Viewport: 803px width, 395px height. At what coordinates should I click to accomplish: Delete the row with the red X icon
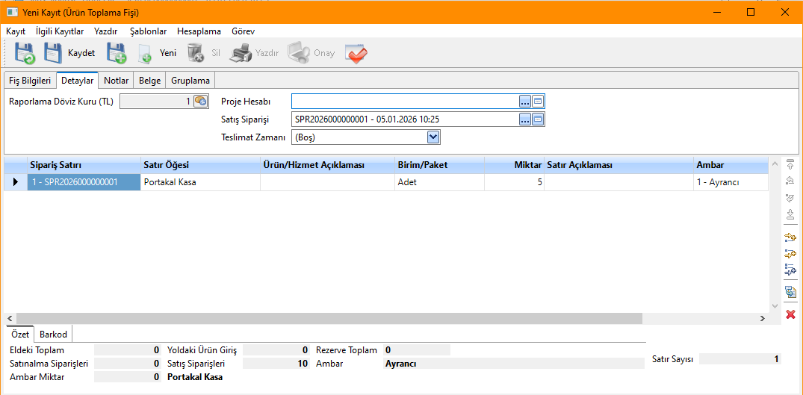(x=790, y=315)
